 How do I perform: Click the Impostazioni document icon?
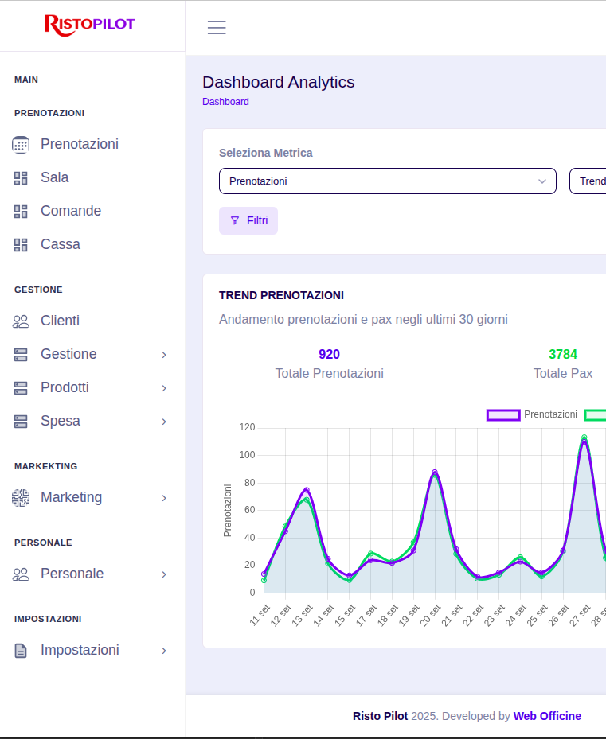tap(21, 650)
